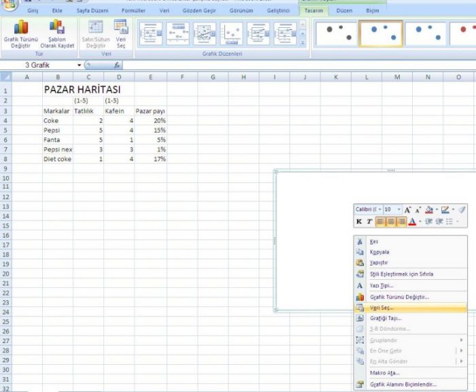
Task: Open the shape outline dropdown arrow
Action: coord(453,210)
